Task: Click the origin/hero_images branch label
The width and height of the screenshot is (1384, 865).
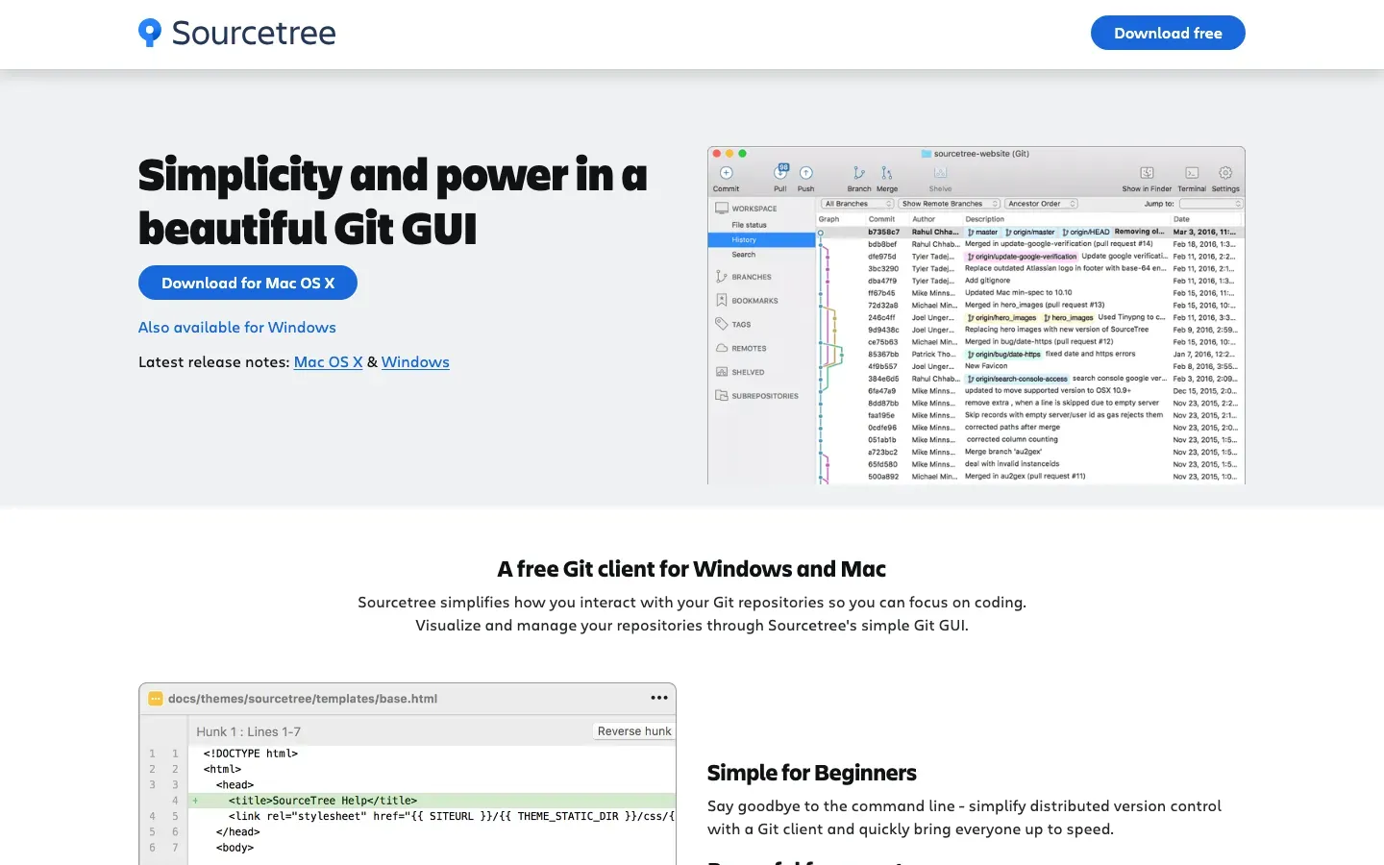Action: (x=1001, y=317)
